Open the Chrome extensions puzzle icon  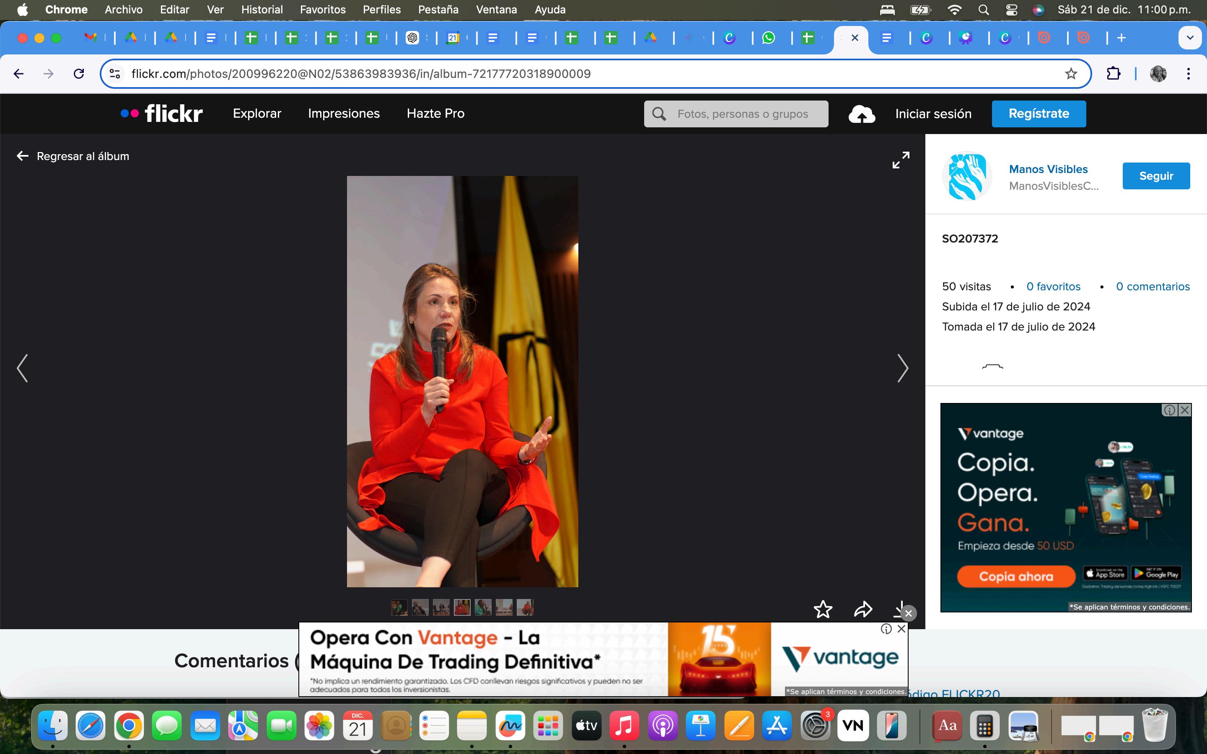coord(1113,74)
